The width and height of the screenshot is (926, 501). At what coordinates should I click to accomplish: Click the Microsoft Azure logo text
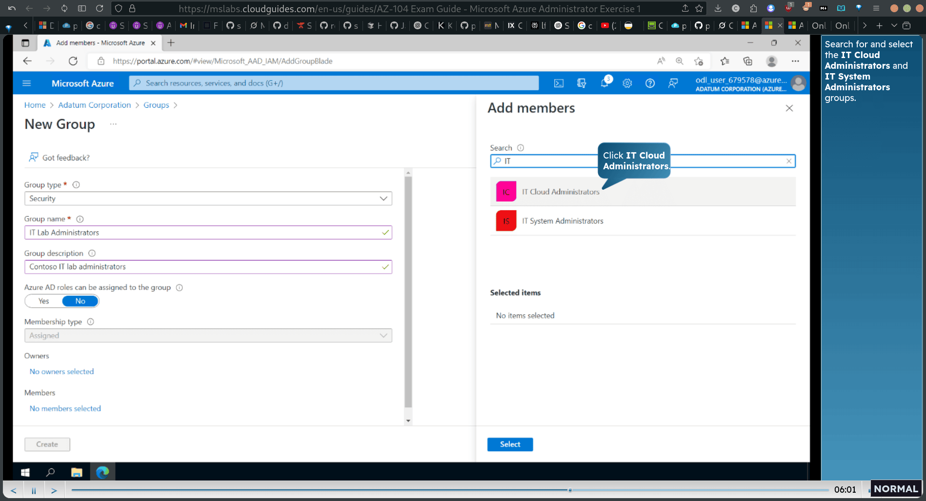pos(82,83)
